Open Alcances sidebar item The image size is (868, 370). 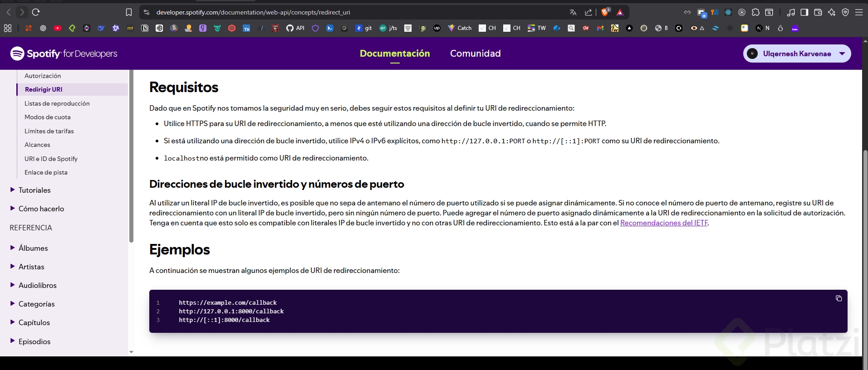click(37, 145)
